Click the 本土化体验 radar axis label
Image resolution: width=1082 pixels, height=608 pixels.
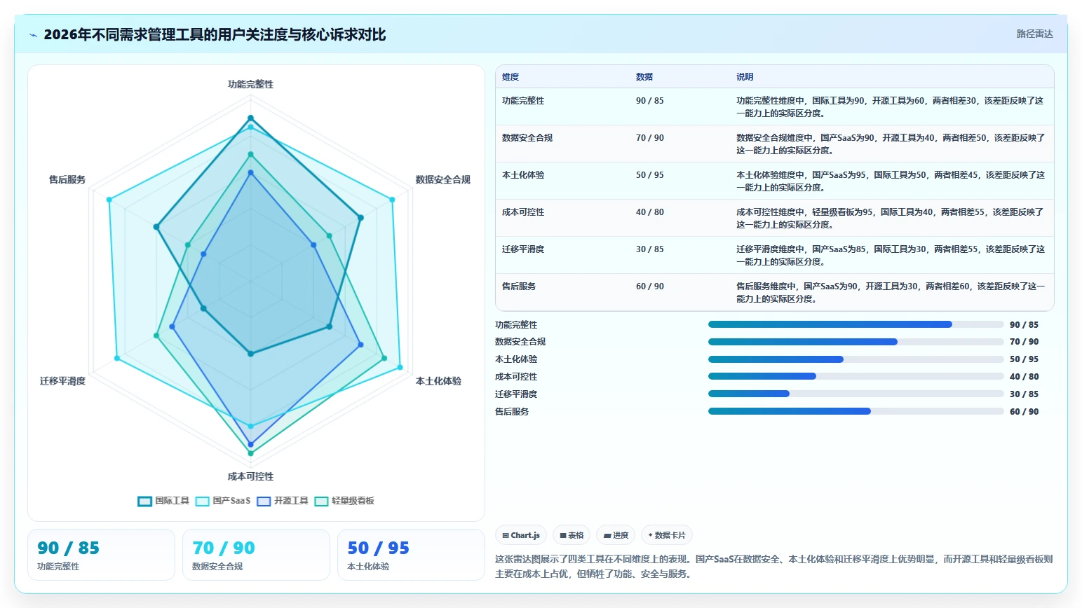(438, 381)
